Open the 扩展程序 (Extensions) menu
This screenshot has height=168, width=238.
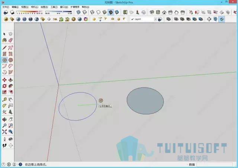point(75,7)
